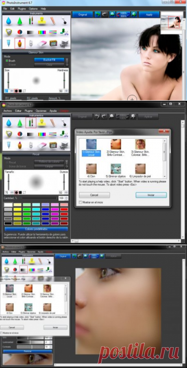The height and width of the screenshot is (368, 187).
Task: Click the redo arrow in English window toolbar
Action: pos(105,15)
